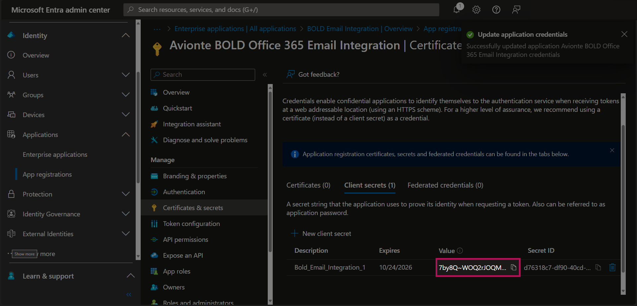Click the Value info icon
Viewport: 637px width, 306px height.
click(460, 251)
